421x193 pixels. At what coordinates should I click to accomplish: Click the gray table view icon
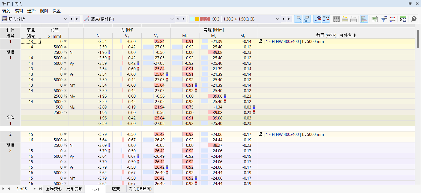coord(337,19)
